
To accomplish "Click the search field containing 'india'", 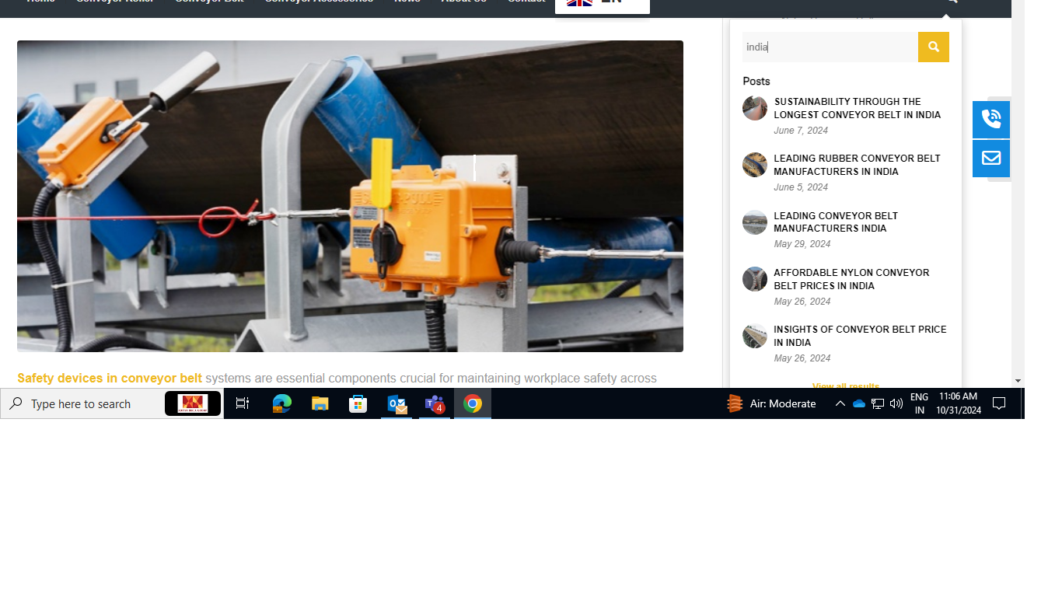I will click(x=830, y=47).
